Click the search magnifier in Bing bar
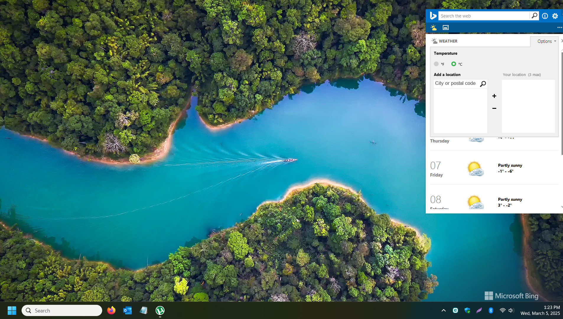The height and width of the screenshot is (319, 563). (x=534, y=16)
